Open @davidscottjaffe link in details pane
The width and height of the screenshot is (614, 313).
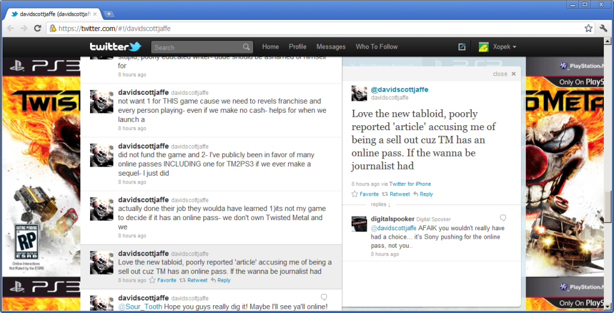coord(400,89)
